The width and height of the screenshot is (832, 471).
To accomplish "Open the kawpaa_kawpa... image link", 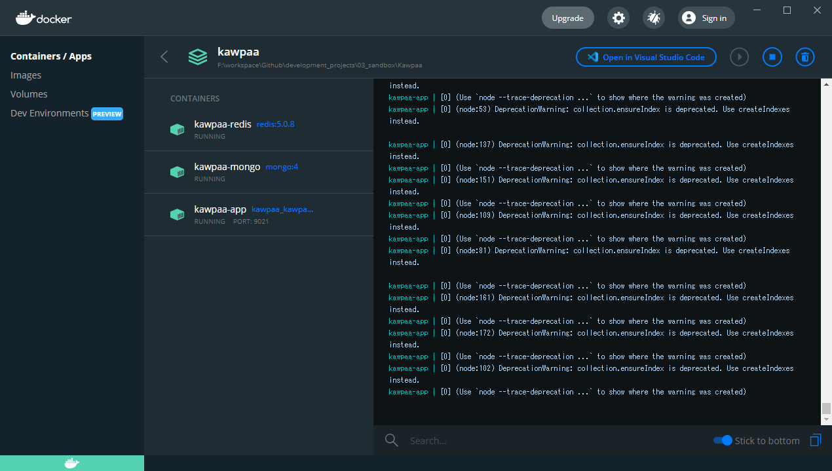I will pyautogui.click(x=282, y=209).
